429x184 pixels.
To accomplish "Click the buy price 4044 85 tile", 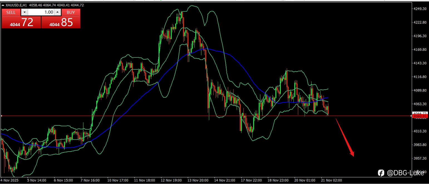I will [61, 22].
